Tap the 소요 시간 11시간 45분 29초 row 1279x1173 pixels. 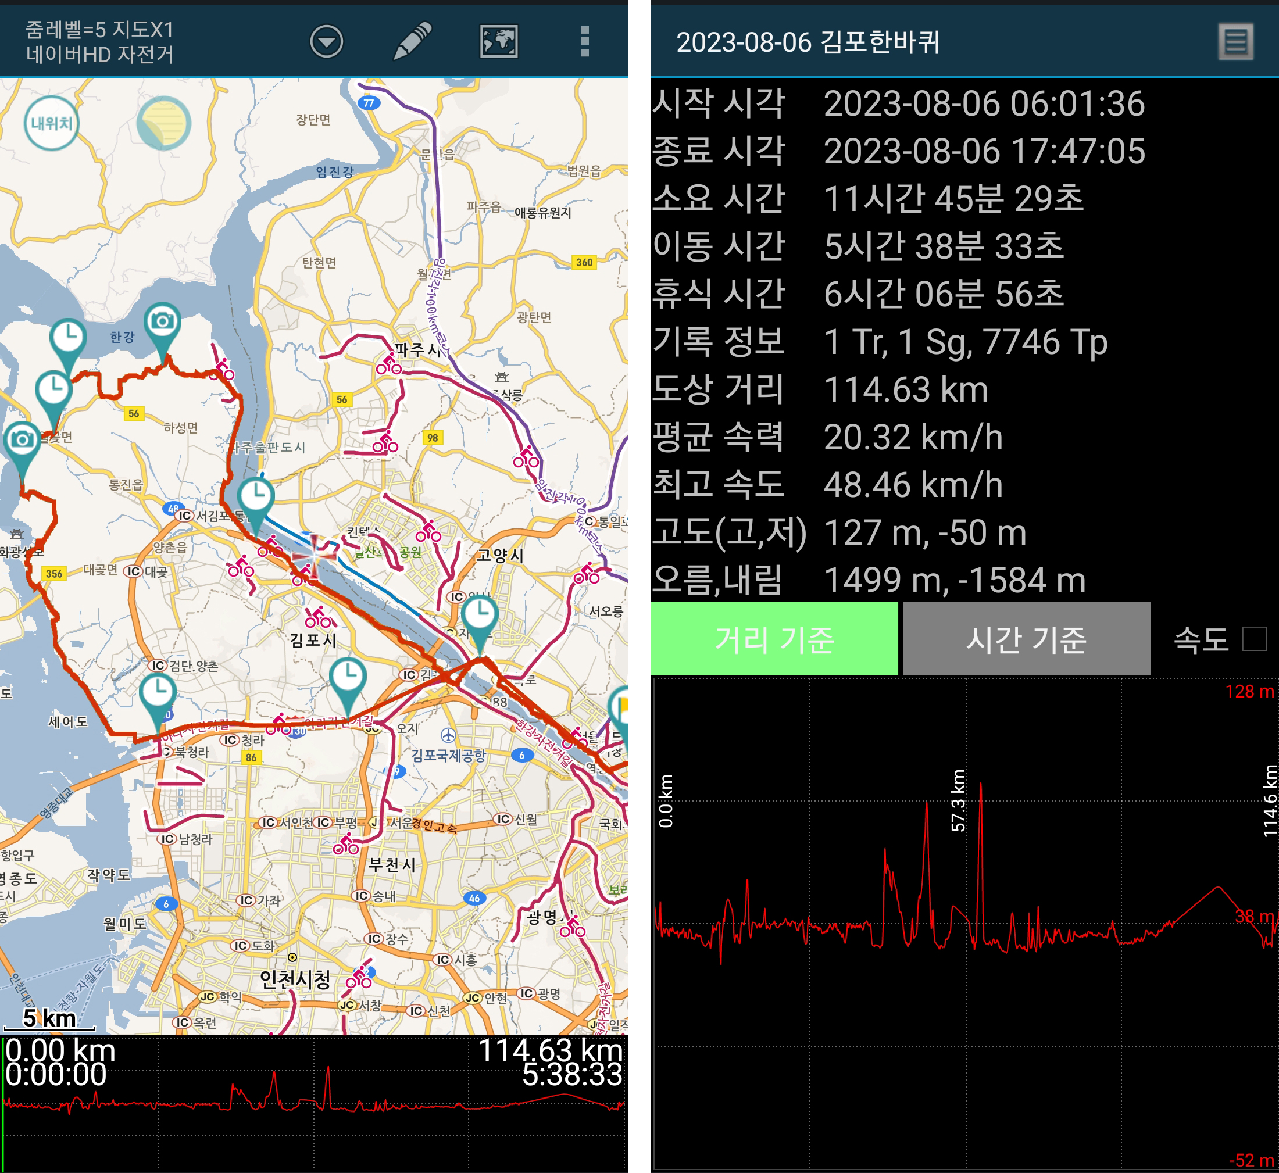(x=965, y=198)
